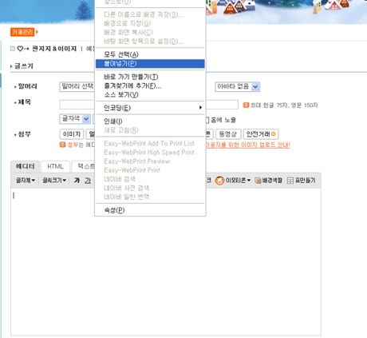Open the 글자색 color dropdown
Viewport: 367px width, 338px height.
pos(75,119)
